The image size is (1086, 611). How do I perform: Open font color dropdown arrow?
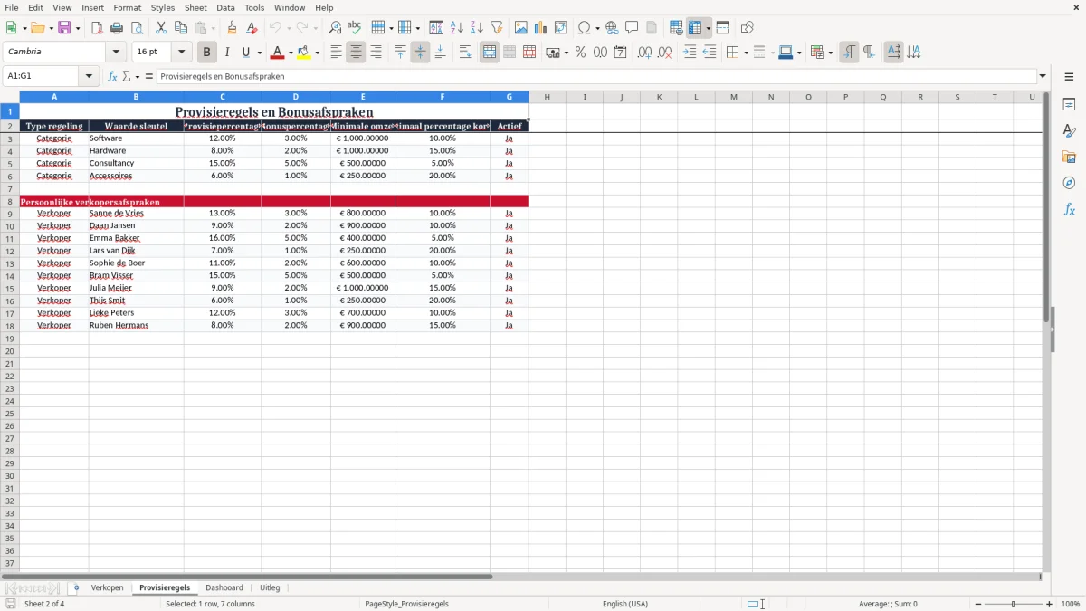click(x=291, y=53)
